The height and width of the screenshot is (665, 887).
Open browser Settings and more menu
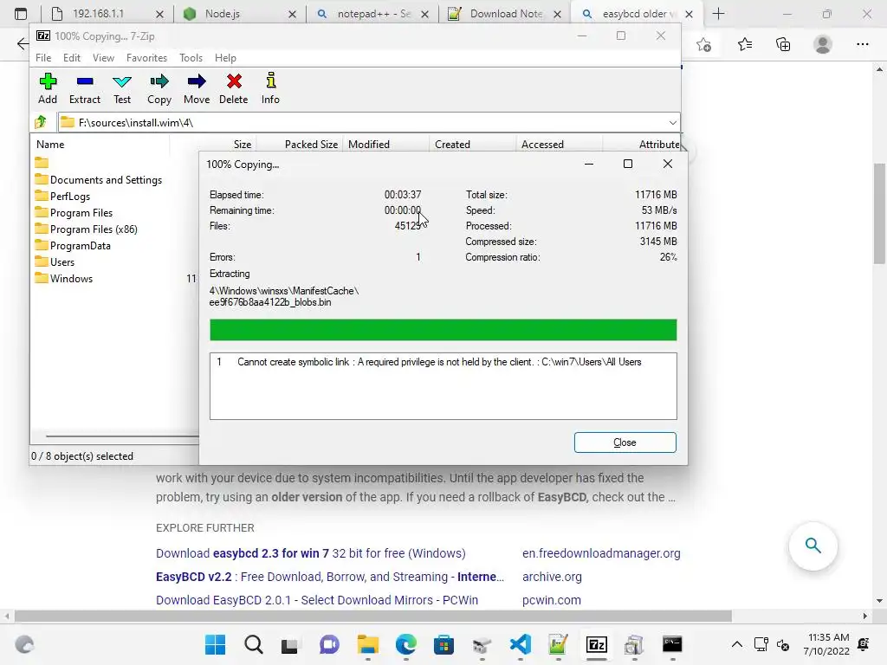pos(862,44)
